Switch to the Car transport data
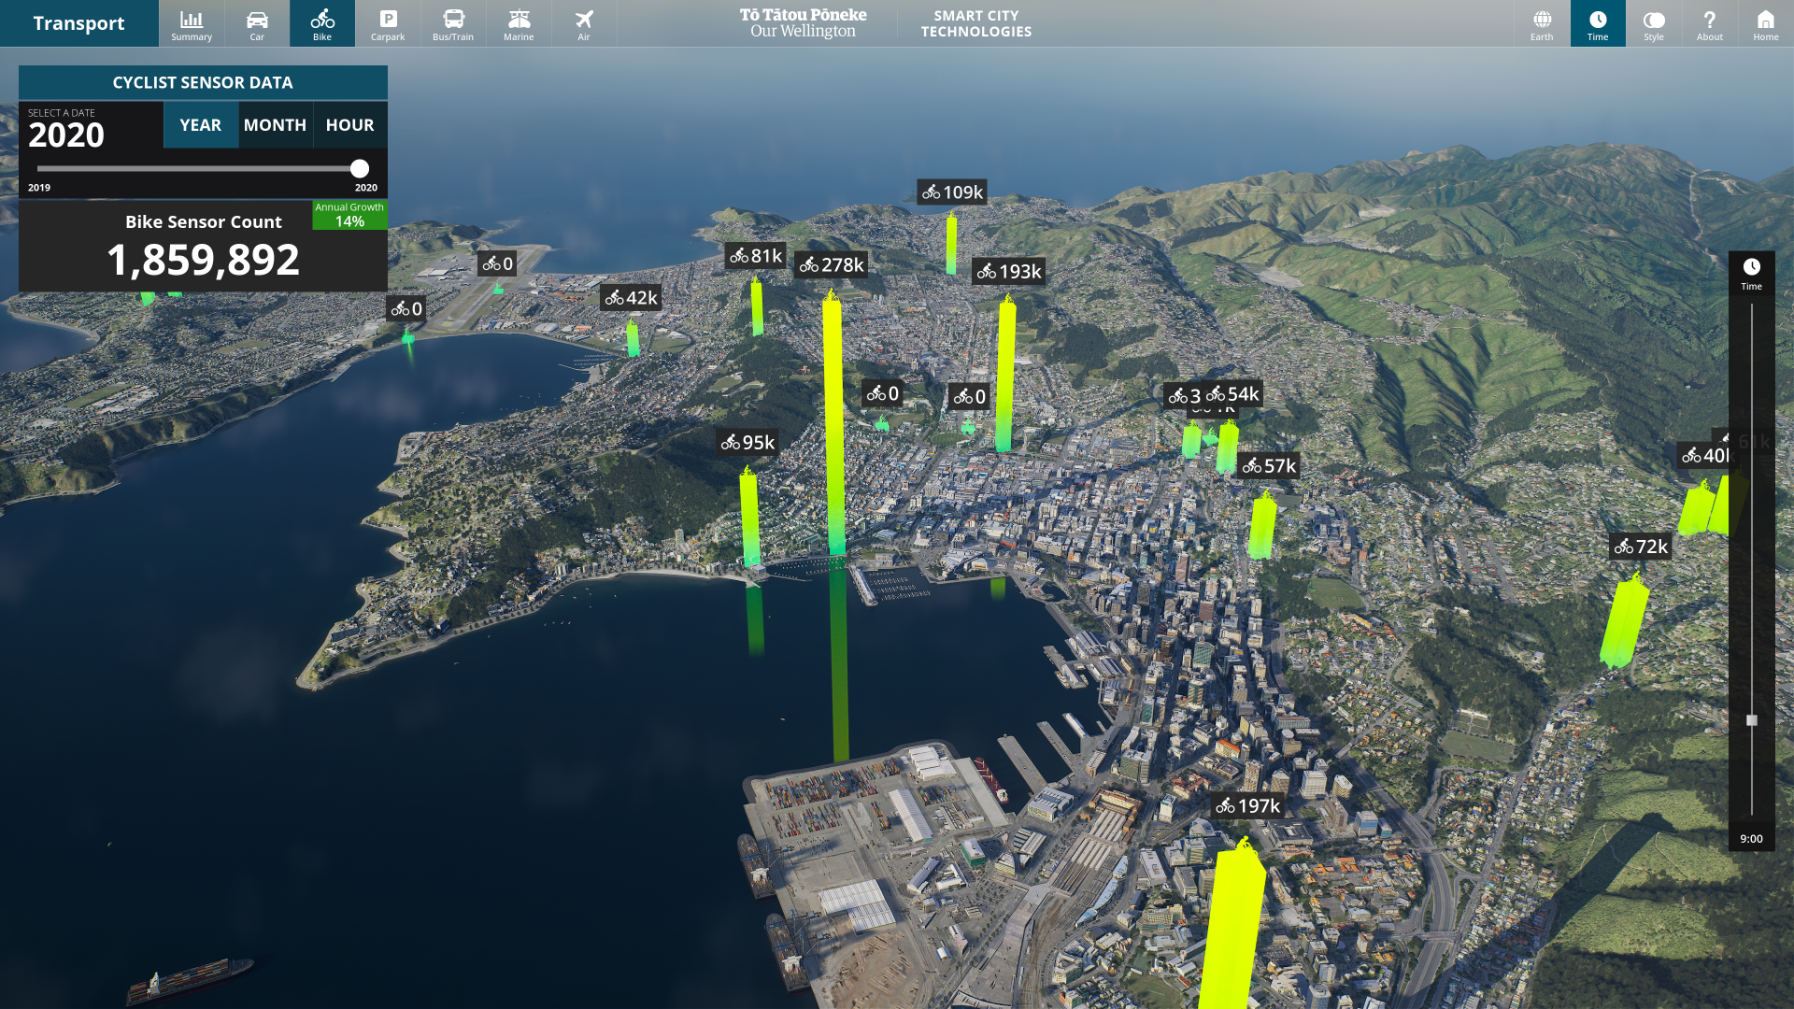 [257, 23]
